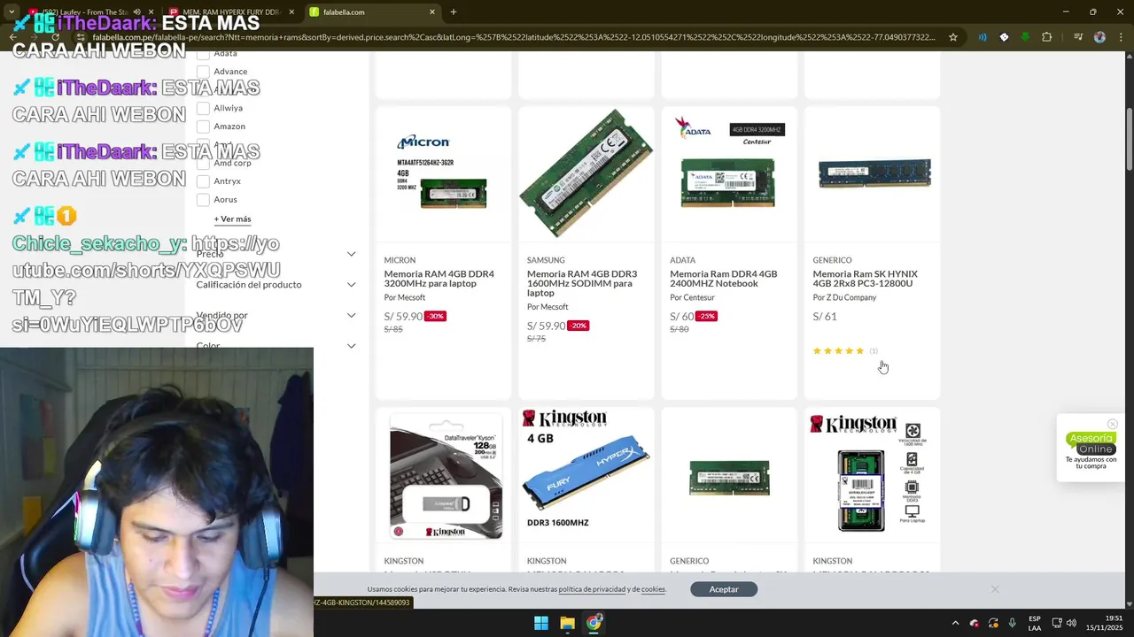The height and width of the screenshot is (637, 1134).
Task: Open 'Memoria RAM 4GB DDR3 1600MHz SODIMM' link
Action: point(582,283)
